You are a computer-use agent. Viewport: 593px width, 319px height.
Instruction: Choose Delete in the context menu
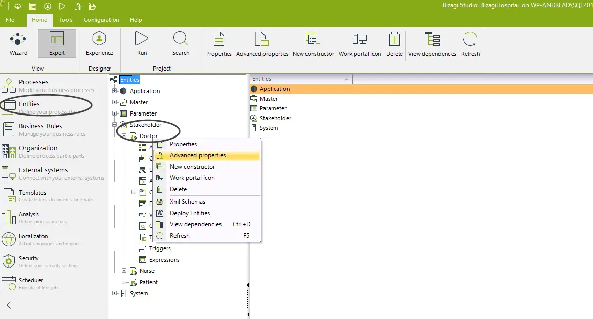(207, 189)
